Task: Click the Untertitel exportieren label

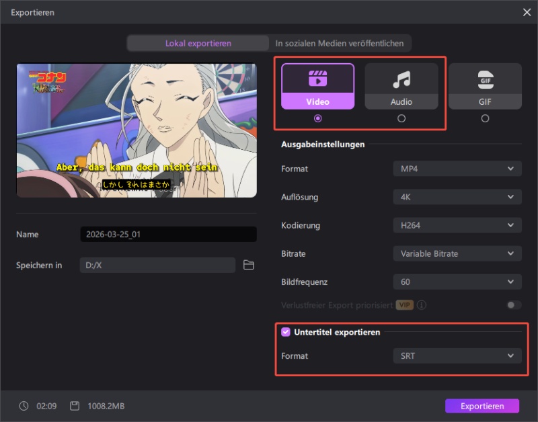Action: tap(337, 332)
